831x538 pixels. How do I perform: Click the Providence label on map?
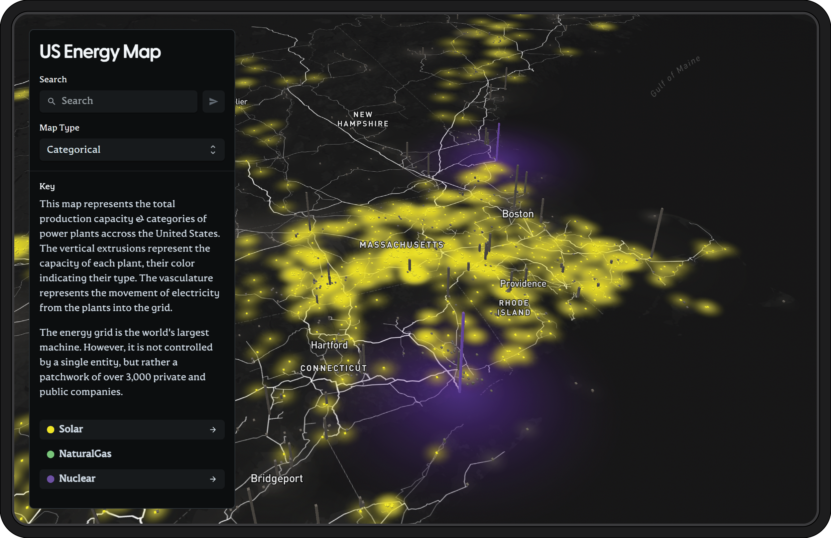[523, 283]
